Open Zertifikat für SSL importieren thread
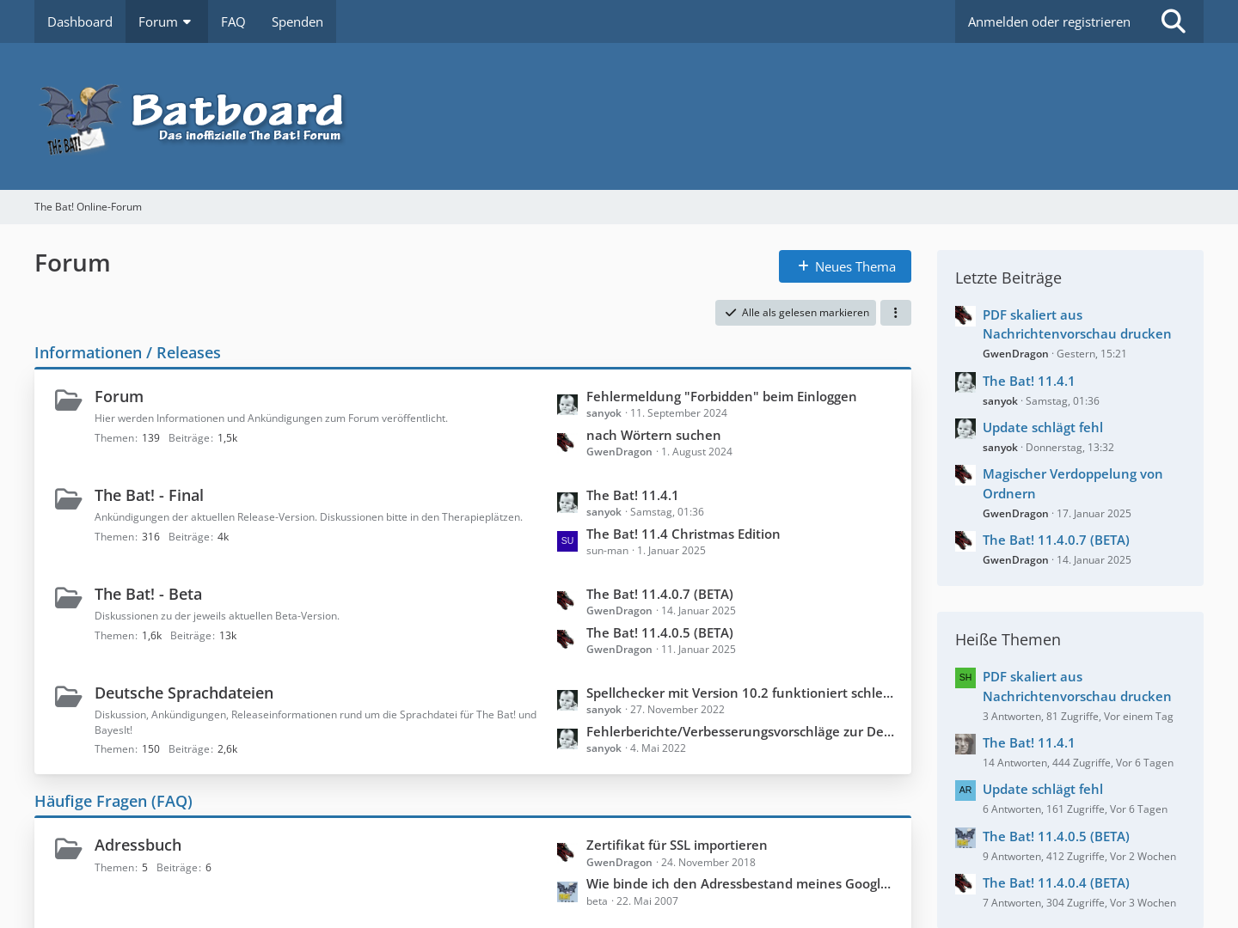 [677, 845]
